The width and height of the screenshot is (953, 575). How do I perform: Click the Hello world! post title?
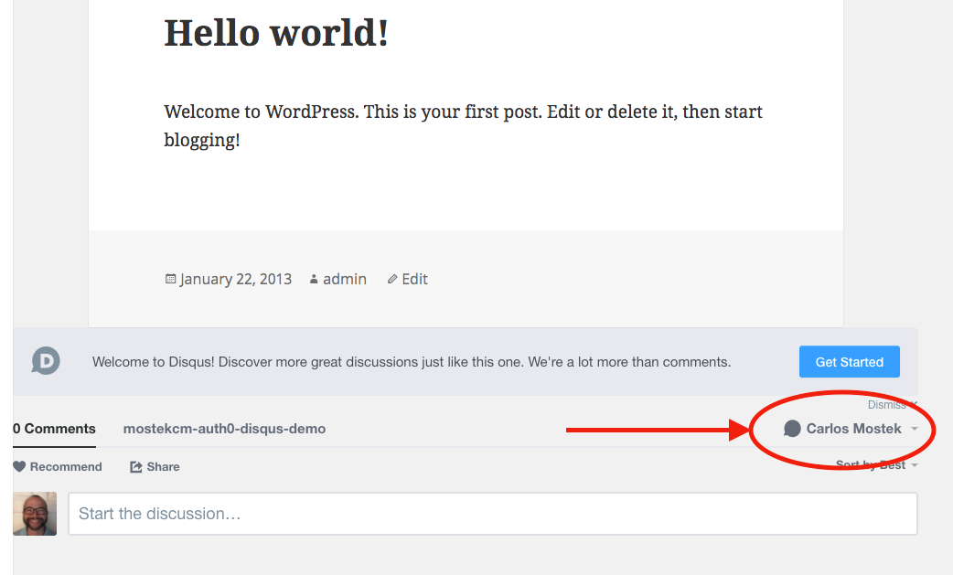pos(276,33)
